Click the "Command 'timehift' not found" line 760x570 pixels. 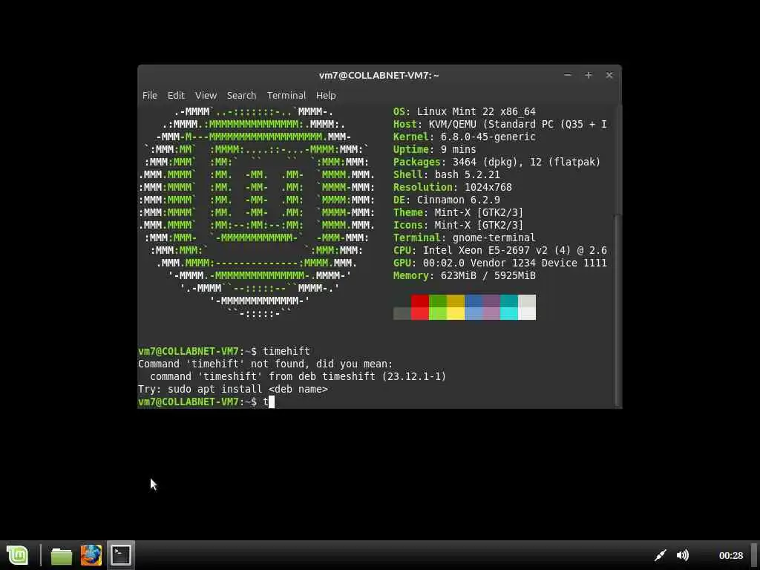(x=266, y=364)
